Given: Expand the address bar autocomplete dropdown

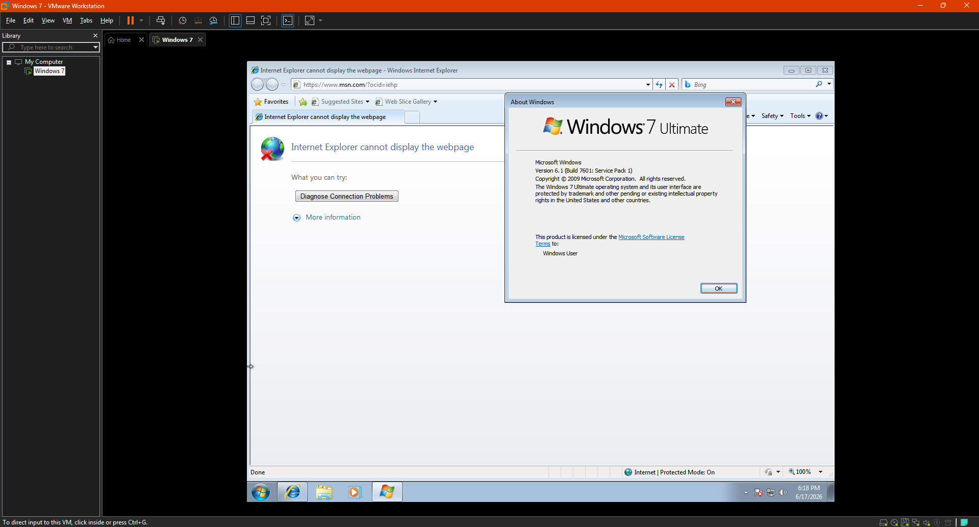Looking at the screenshot, I should point(648,85).
